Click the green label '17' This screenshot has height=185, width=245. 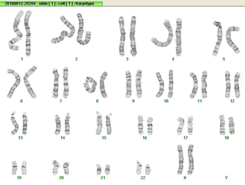(x=186, y=138)
